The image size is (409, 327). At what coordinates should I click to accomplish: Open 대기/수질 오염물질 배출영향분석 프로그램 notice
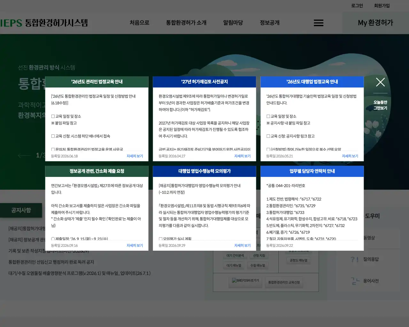click(x=79, y=273)
